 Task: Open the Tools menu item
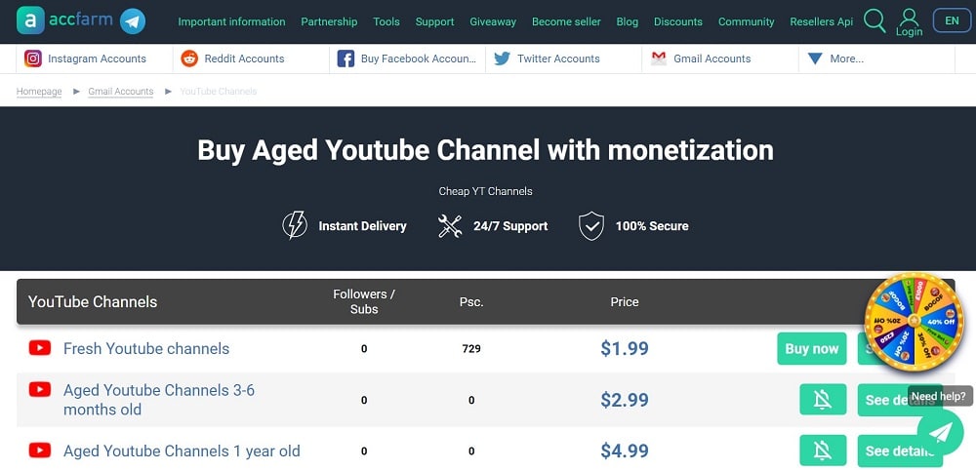[x=386, y=21]
